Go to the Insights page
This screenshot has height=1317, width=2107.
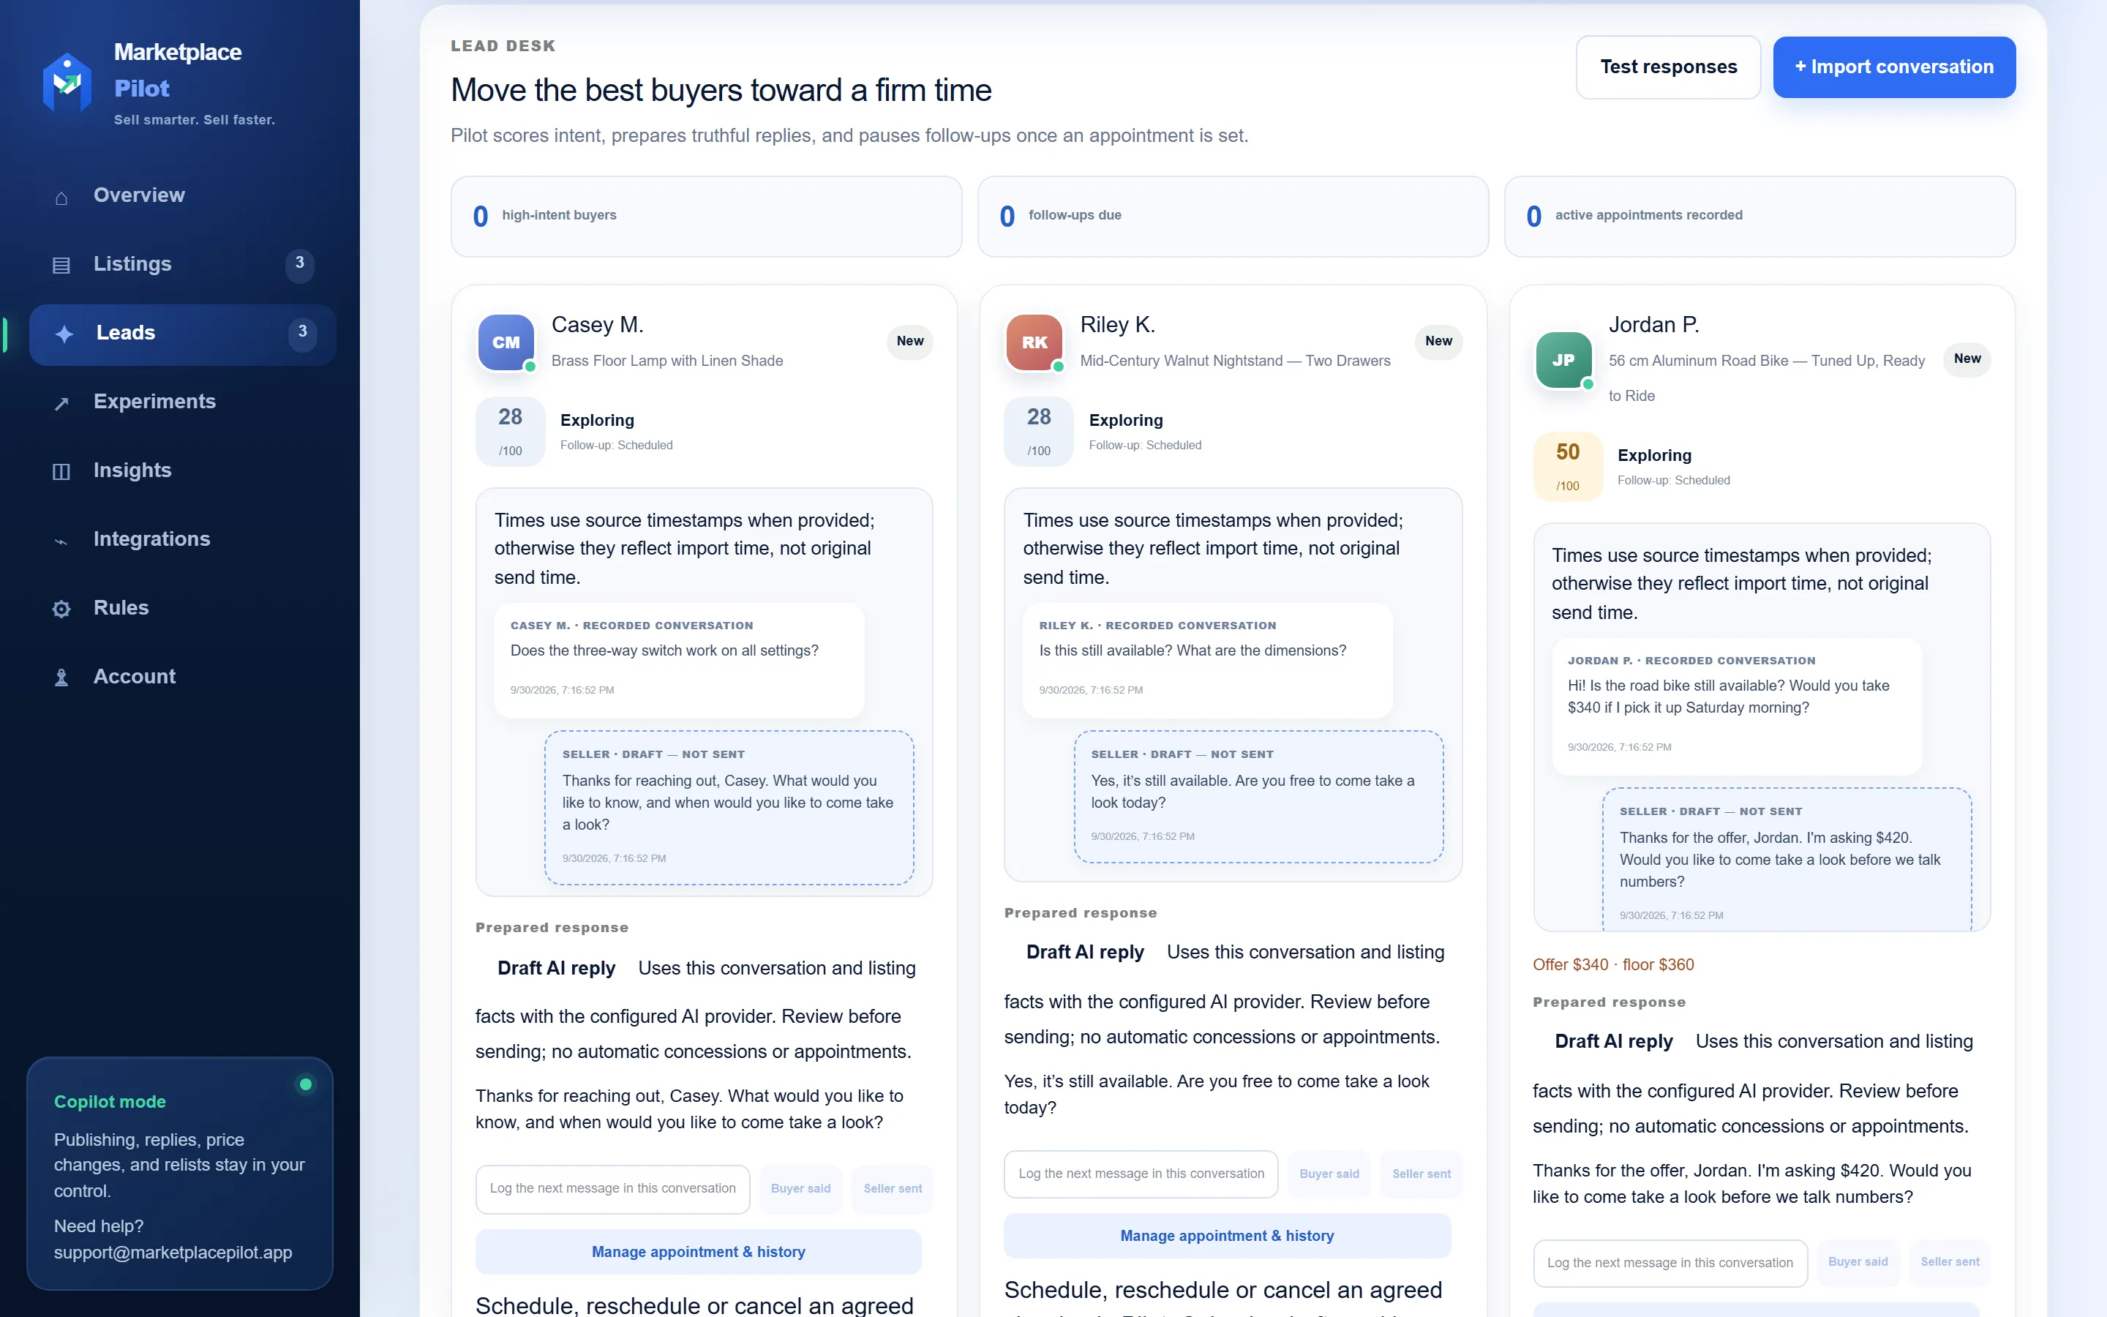pos(183,470)
